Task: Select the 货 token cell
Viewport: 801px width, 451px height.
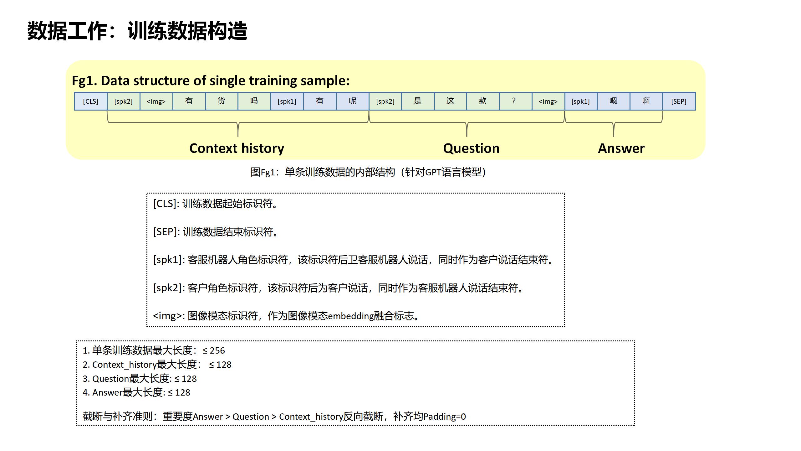Action: click(x=221, y=101)
